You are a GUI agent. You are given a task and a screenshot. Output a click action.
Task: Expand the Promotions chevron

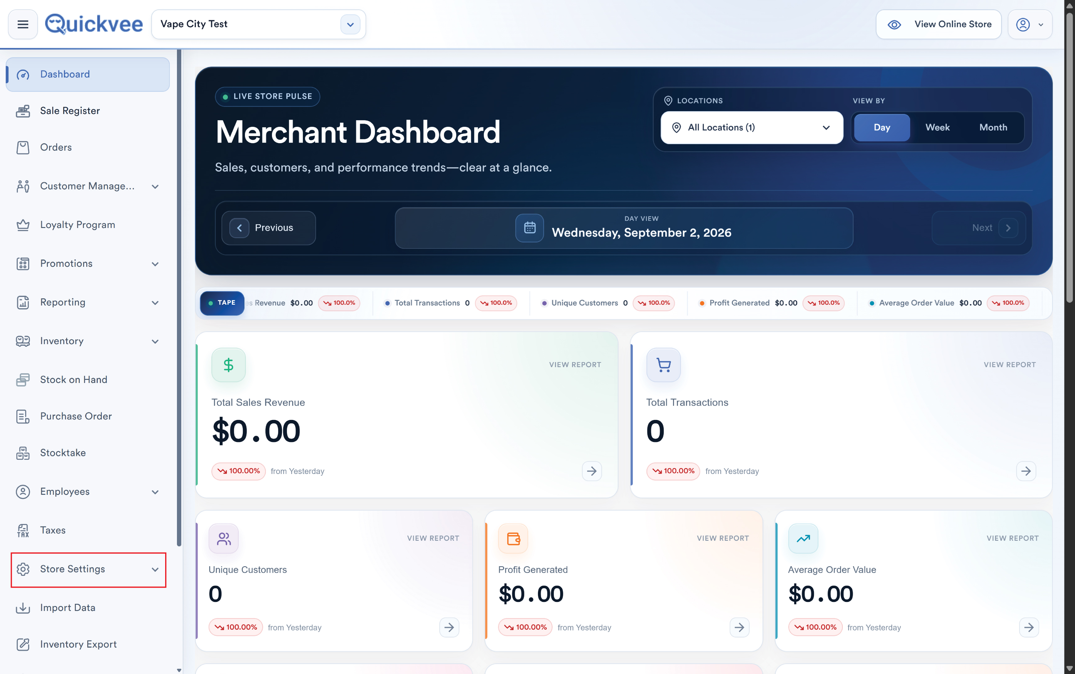pos(155,264)
